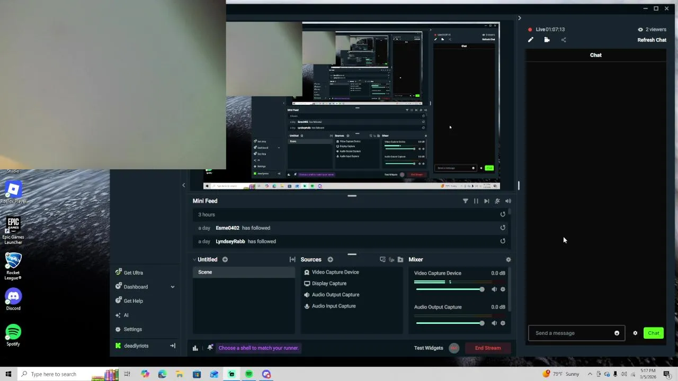Collapse the left sidebar arrow

[x=184, y=185]
